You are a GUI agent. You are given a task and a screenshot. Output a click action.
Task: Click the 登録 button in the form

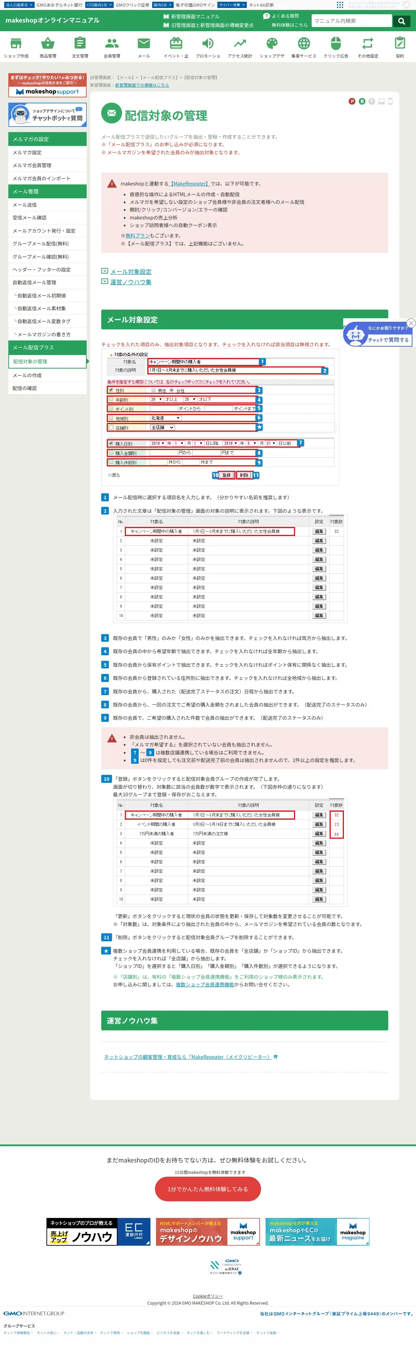click(x=226, y=475)
